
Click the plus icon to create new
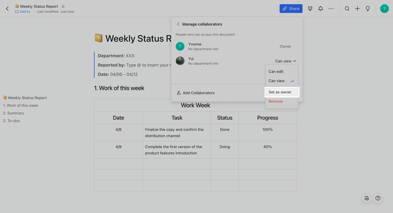coord(357,9)
